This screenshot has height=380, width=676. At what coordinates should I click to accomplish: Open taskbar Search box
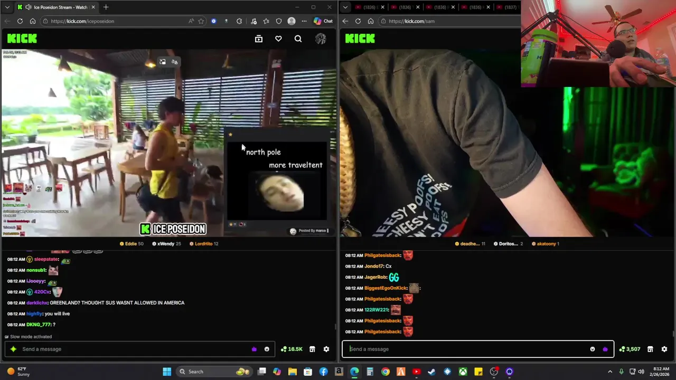coord(214,372)
